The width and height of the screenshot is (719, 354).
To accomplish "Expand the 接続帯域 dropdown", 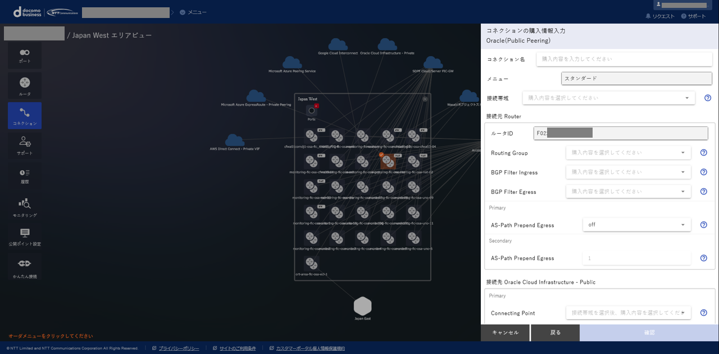I will (x=608, y=98).
